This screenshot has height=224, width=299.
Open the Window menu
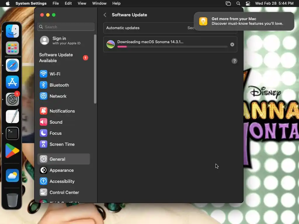[x=99, y=3]
